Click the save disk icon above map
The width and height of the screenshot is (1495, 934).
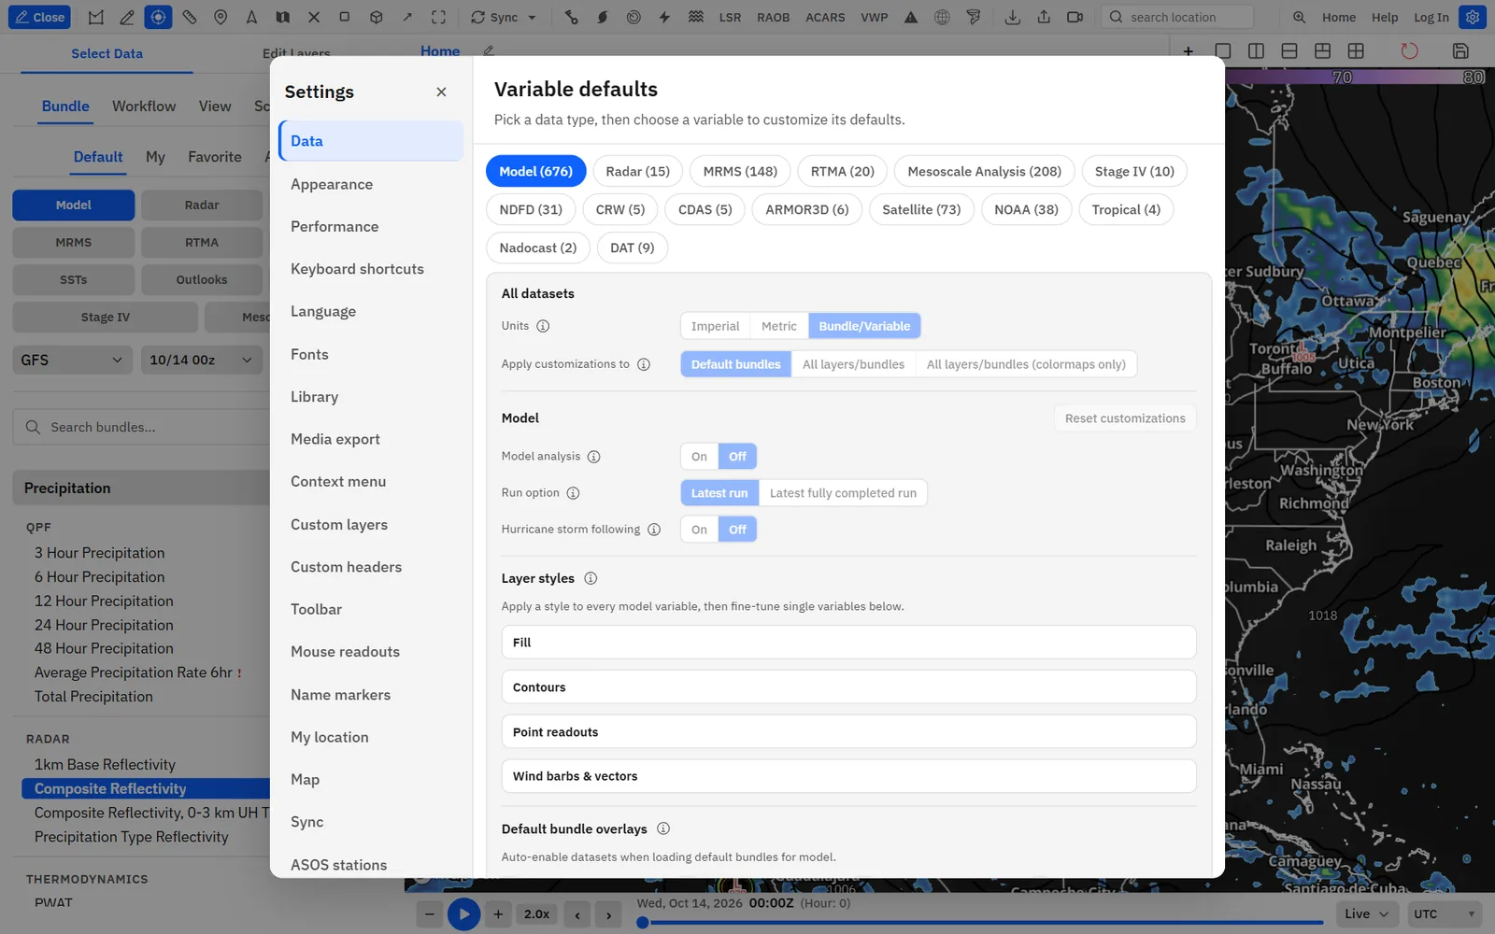click(x=1460, y=51)
